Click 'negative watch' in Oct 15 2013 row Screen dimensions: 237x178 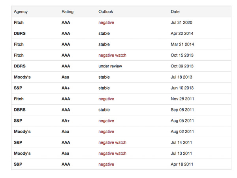tap(112, 56)
